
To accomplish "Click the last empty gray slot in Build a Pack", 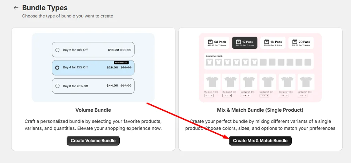I will 308,62.
